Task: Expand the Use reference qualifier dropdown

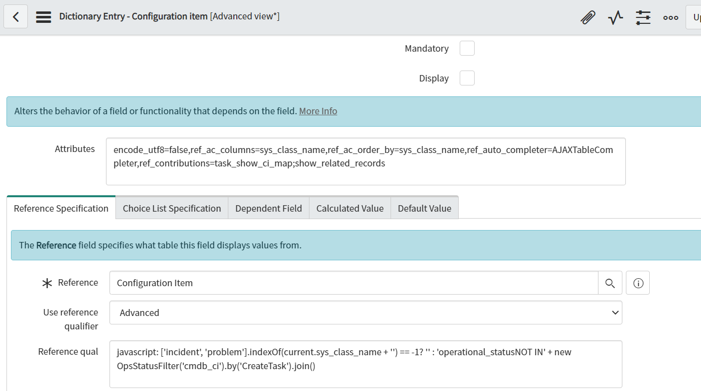Action: pyautogui.click(x=366, y=313)
